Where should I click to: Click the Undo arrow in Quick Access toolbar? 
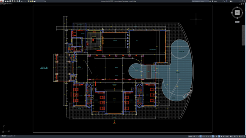tap(22, 1)
